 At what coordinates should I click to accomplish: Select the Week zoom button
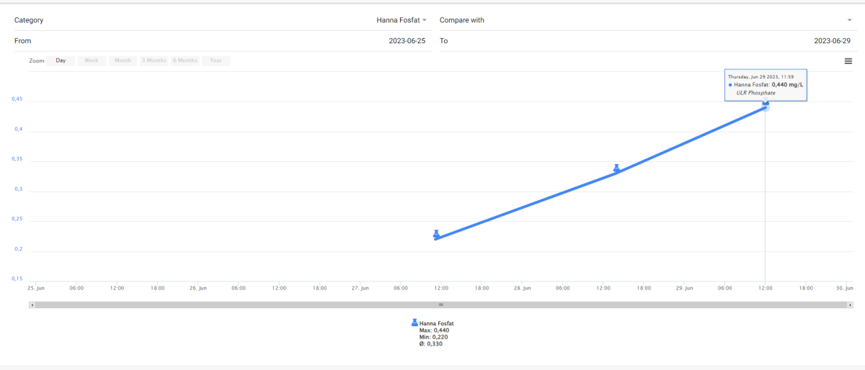pyautogui.click(x=91, y=60)
